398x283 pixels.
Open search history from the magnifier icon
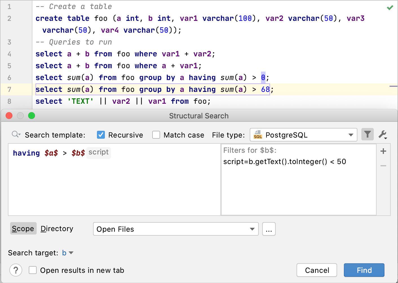[16, 134]
